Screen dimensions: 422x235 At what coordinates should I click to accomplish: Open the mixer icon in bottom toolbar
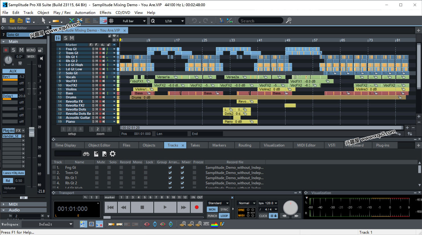(x=91, y=224)
